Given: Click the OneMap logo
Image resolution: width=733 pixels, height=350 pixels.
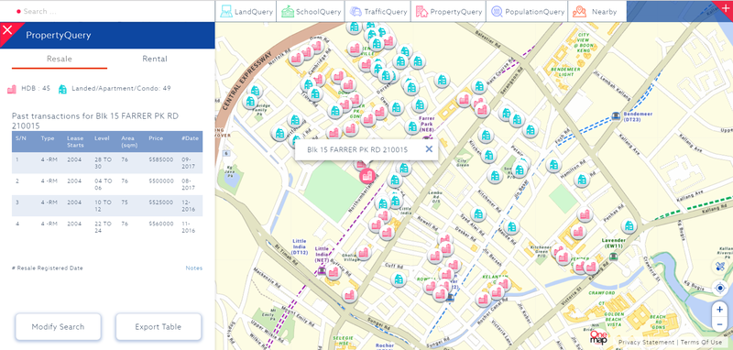Looking at the screenshot, I should pyautogui.click(x=598, y=338).
